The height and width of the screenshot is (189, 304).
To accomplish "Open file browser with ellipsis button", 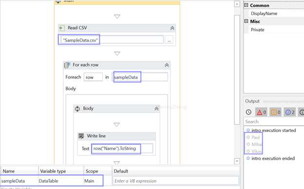I will [x=169, y=39].
